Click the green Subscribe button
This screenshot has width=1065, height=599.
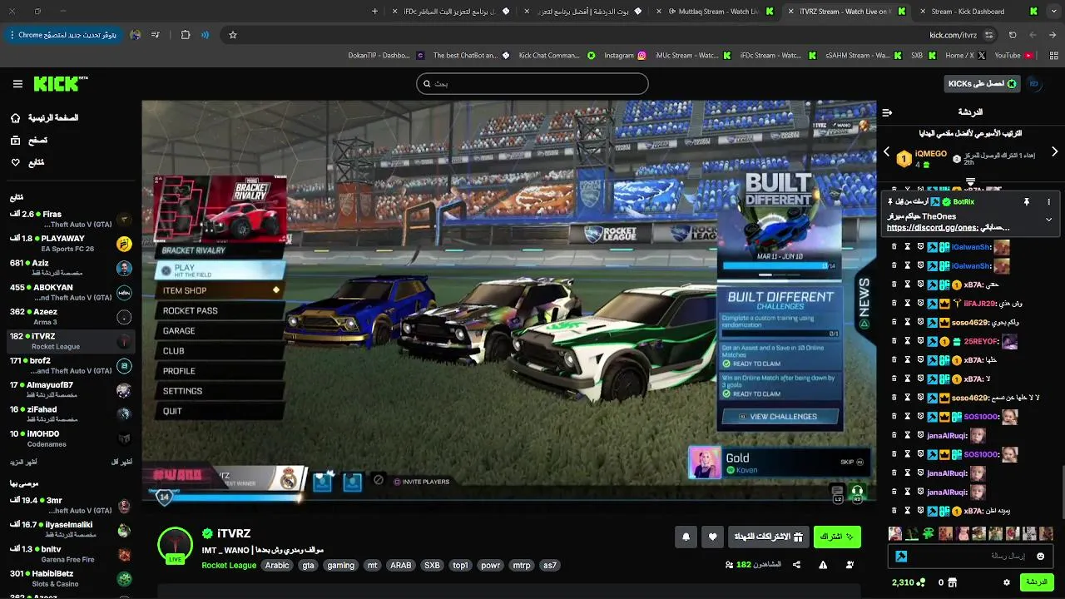click(837, 537)
